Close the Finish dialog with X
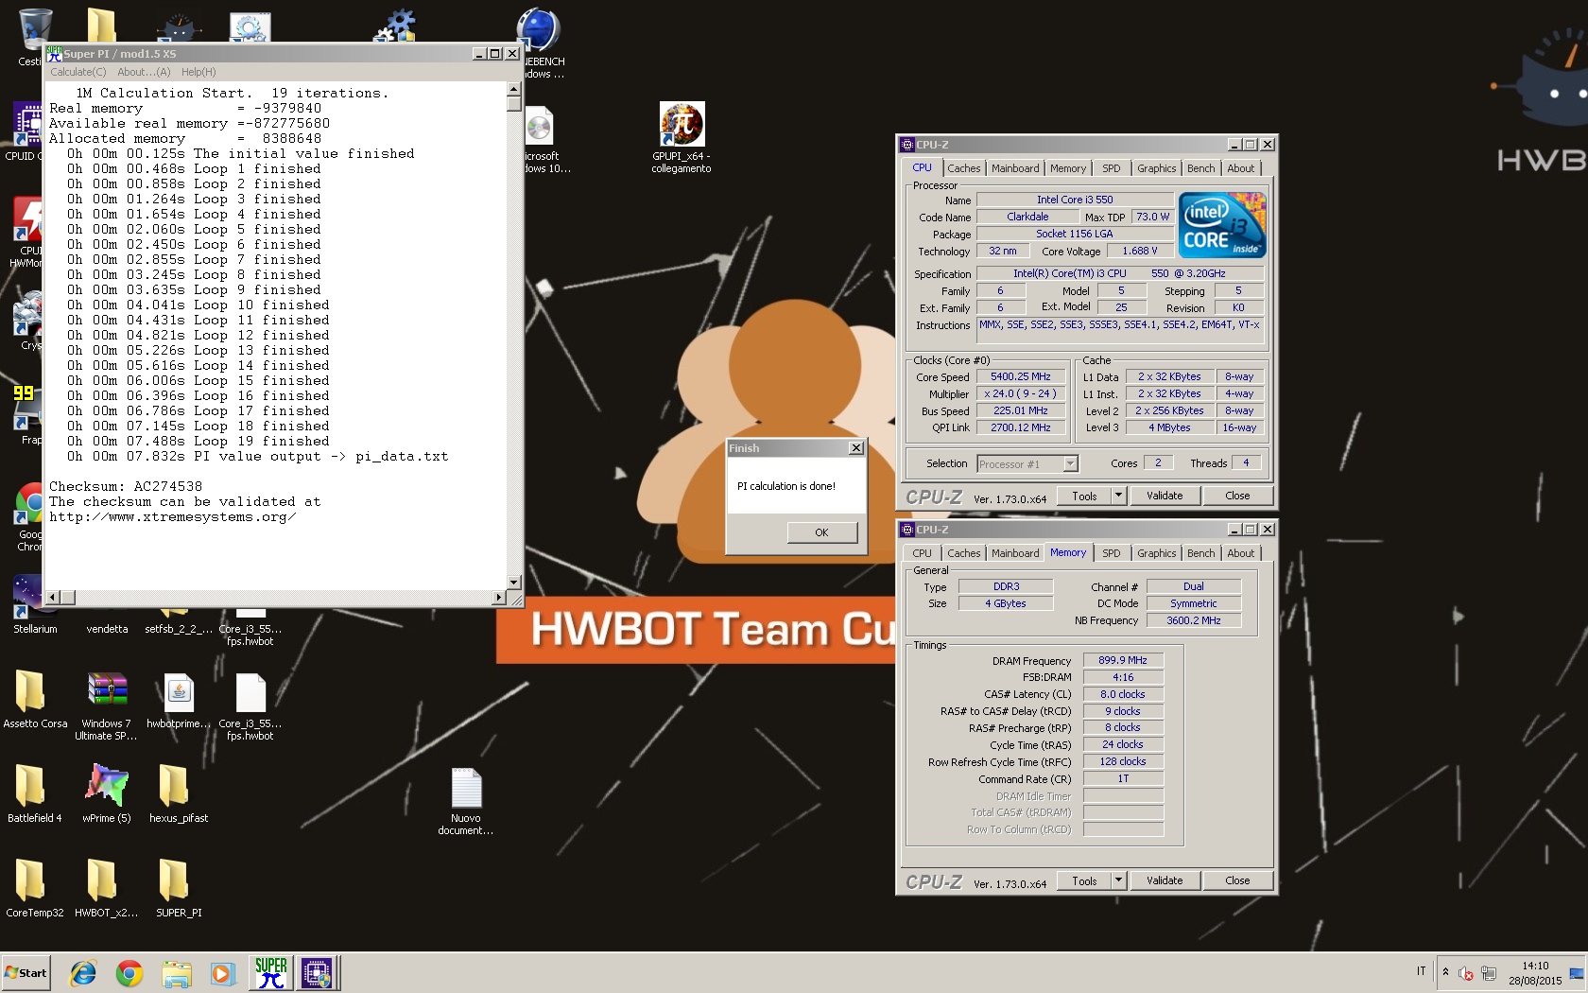This screenshot has height=993, width=1588. point(855,448)
